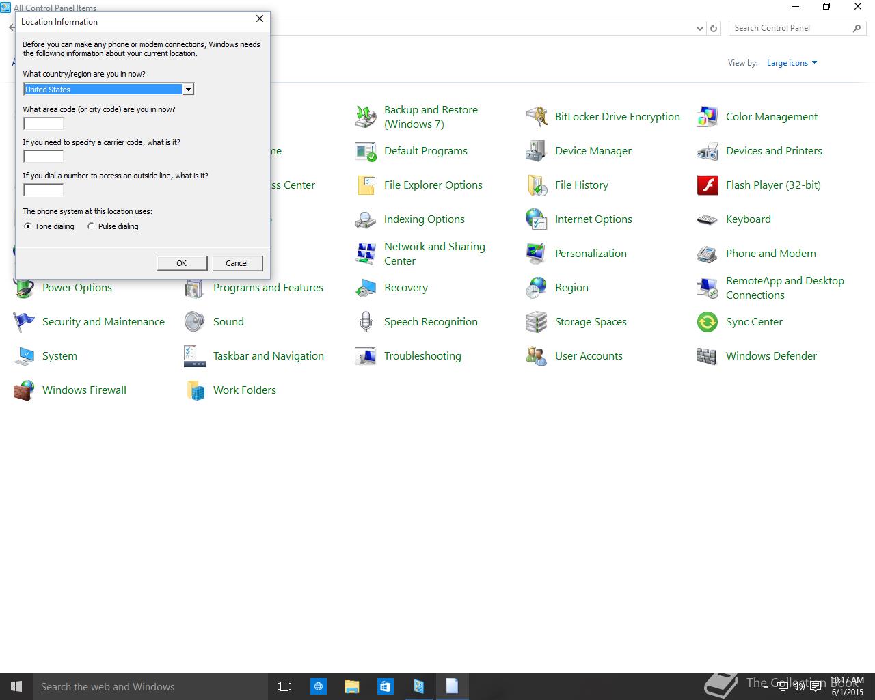Screen dimensions: 875x700
Task: Open the Sound speaker icon
Action: pyautogui.click(x=195, y=322)
